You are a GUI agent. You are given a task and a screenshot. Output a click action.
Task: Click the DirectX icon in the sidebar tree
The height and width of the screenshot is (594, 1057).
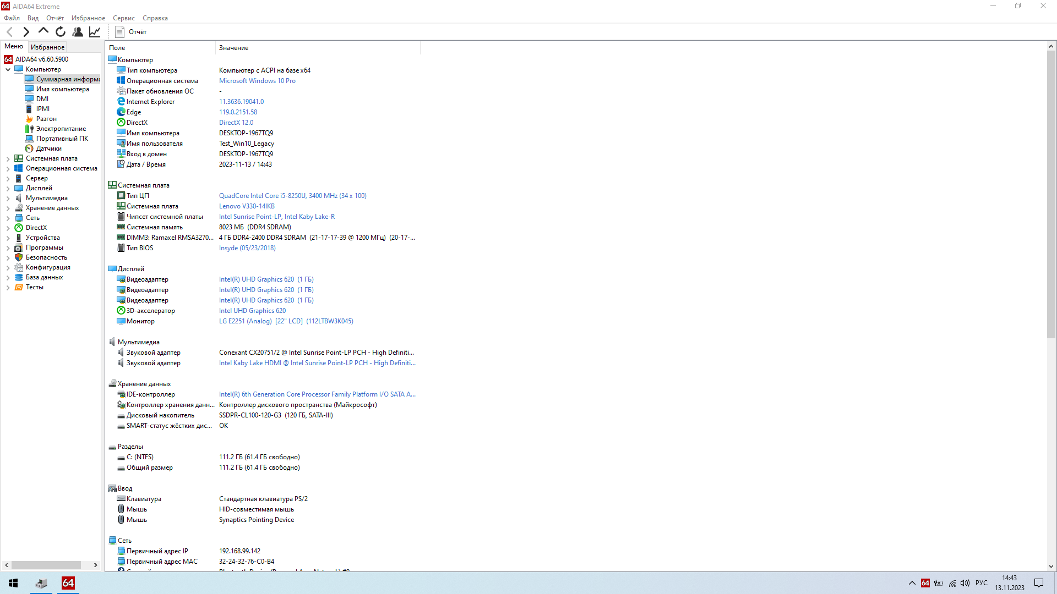[19, 228]
